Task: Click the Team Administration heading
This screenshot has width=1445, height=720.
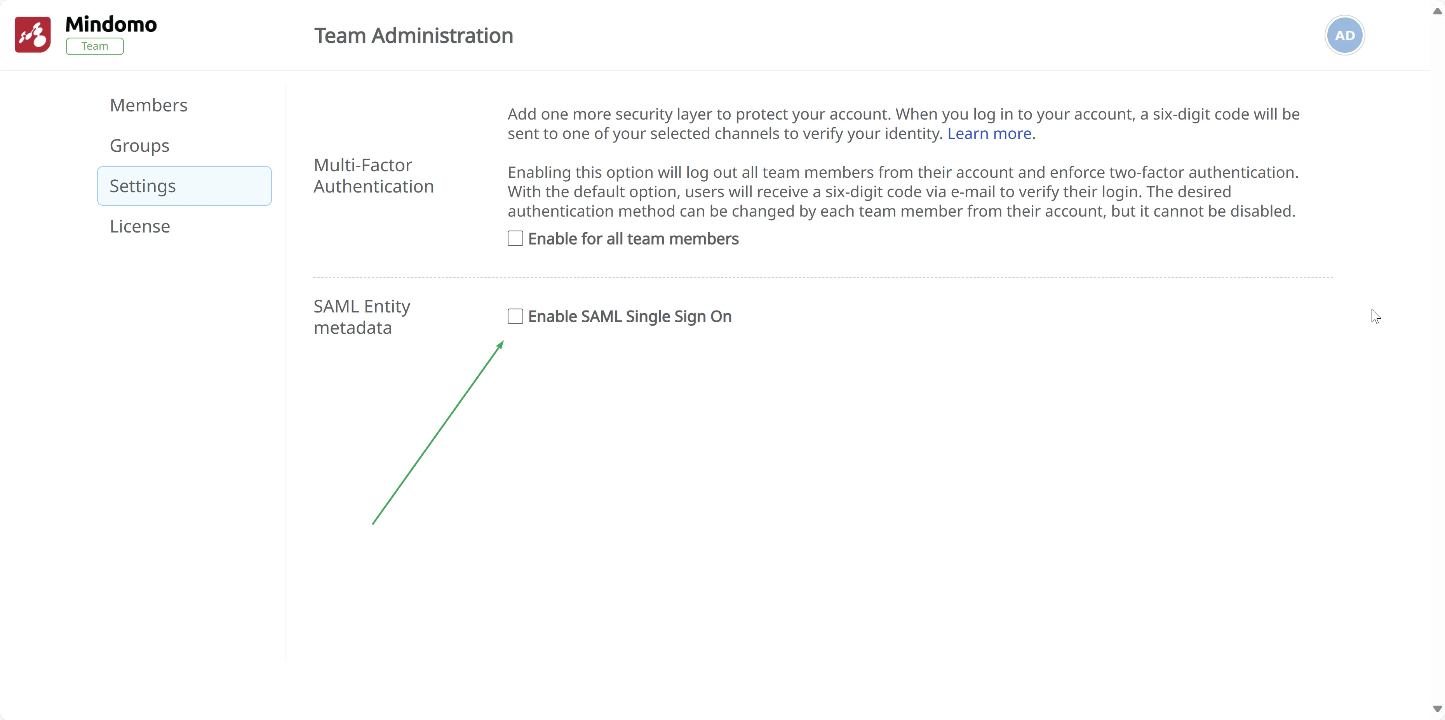Action: (x=413, y=35)
